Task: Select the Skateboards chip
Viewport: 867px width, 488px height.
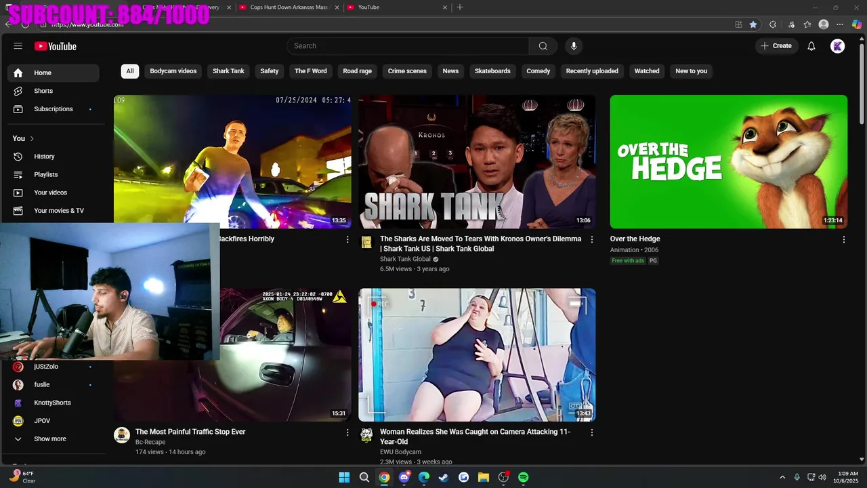Action: 492,71
